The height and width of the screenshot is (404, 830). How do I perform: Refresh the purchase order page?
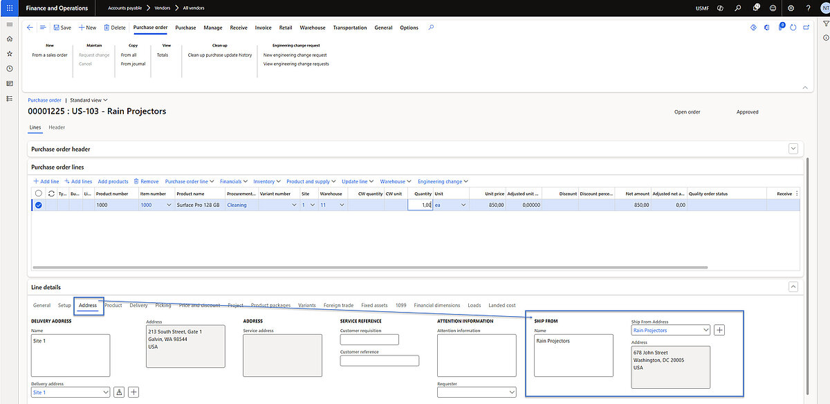click(x=793, y=28)
